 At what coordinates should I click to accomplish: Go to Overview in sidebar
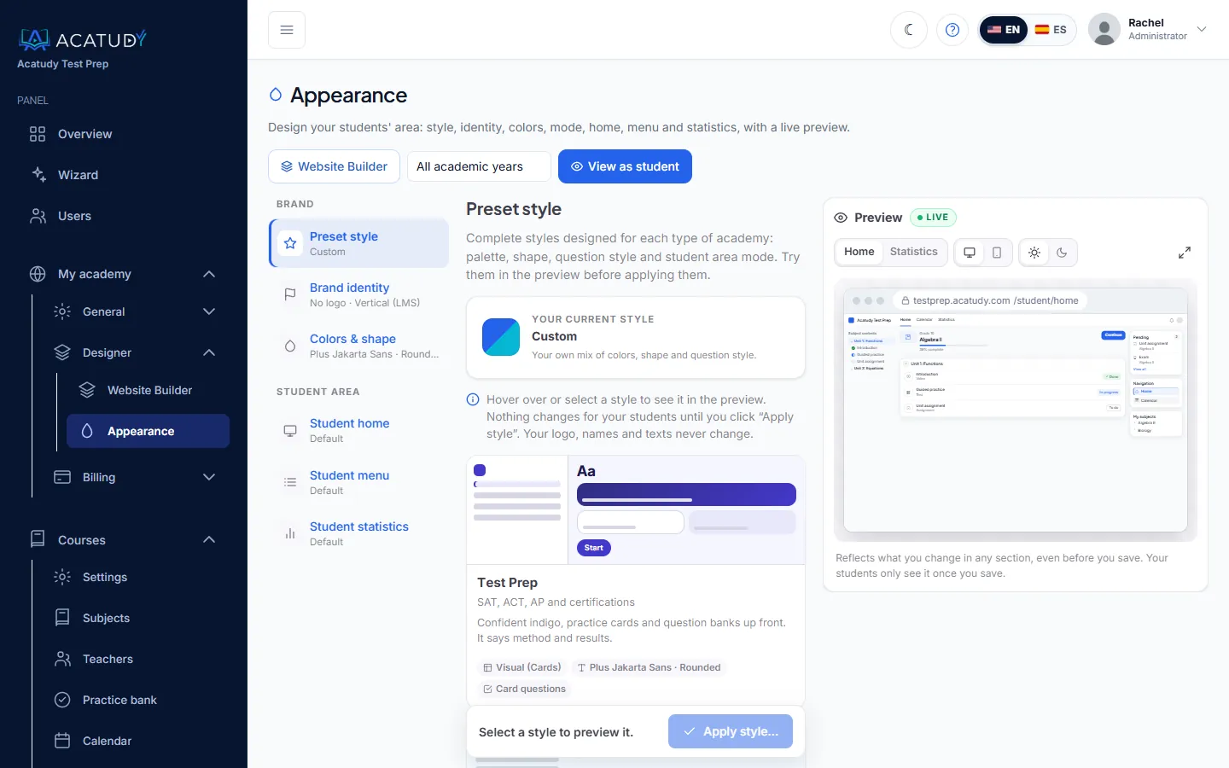tap(124, 134)
